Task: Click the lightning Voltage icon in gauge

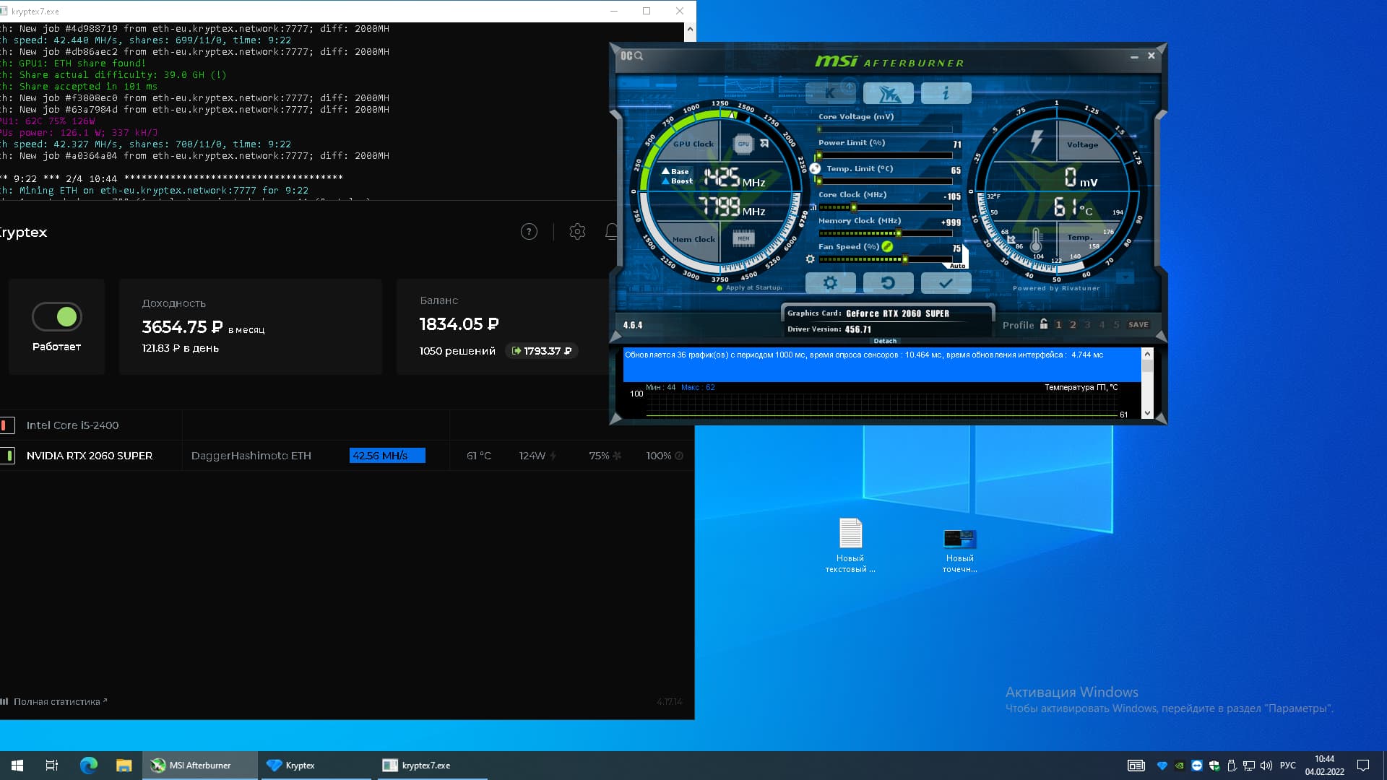Action: click(x=1037, y=142)
